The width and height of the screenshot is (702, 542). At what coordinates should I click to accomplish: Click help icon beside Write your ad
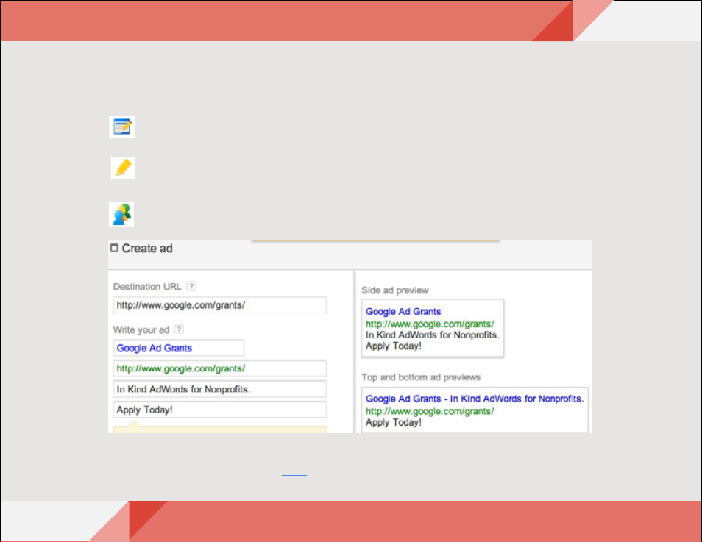[179, 329]
